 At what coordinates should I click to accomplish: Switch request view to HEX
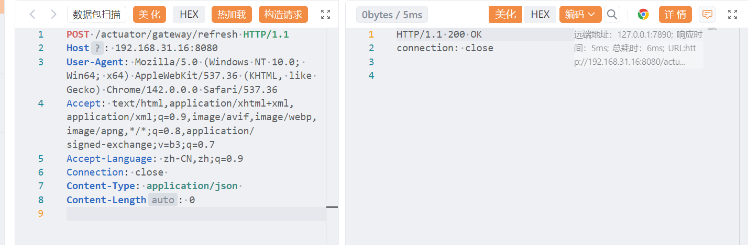[x=189, y=15]
